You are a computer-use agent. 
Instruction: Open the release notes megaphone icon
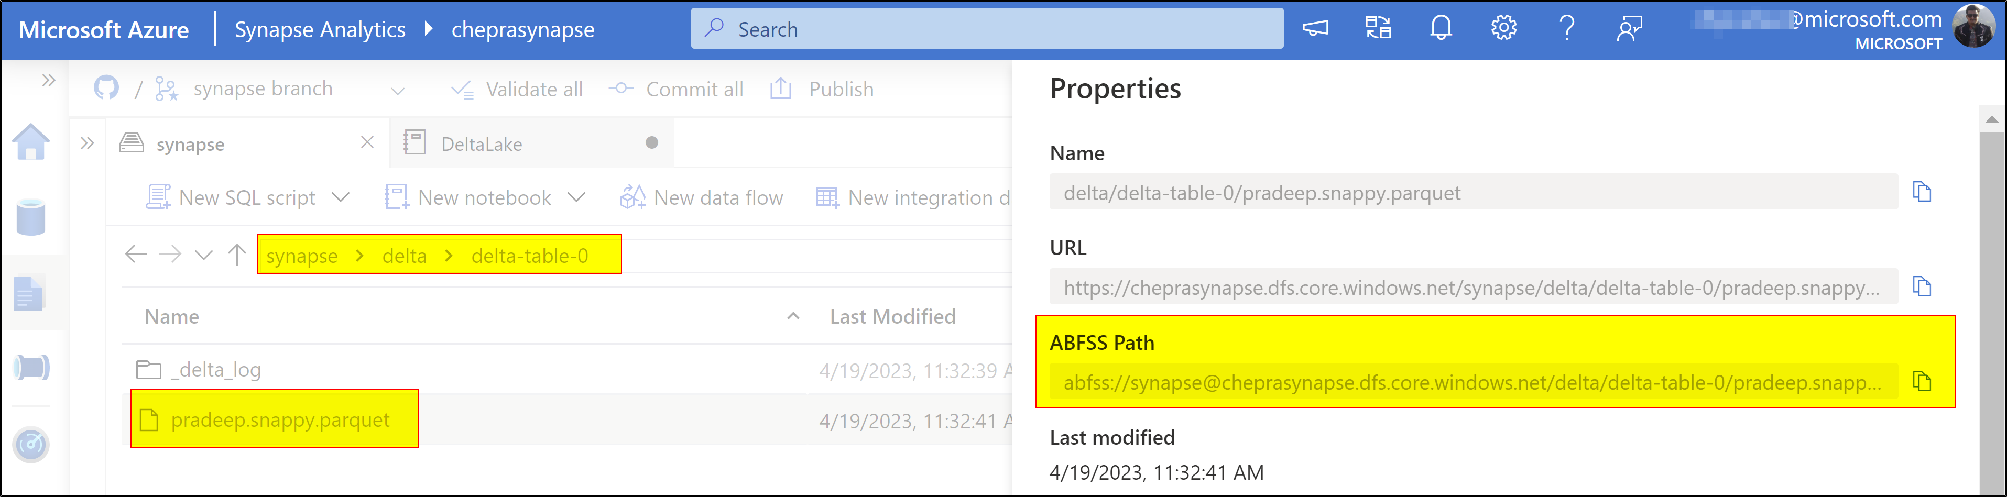pyautogui.click(x=1315, y=29)
